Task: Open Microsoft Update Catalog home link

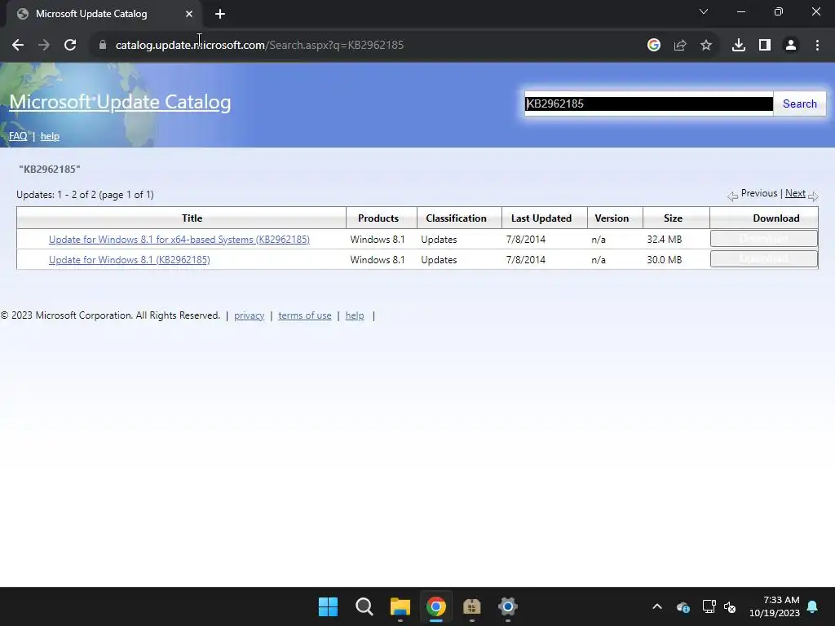Action: pyautogui.click(x=120, y=102)
